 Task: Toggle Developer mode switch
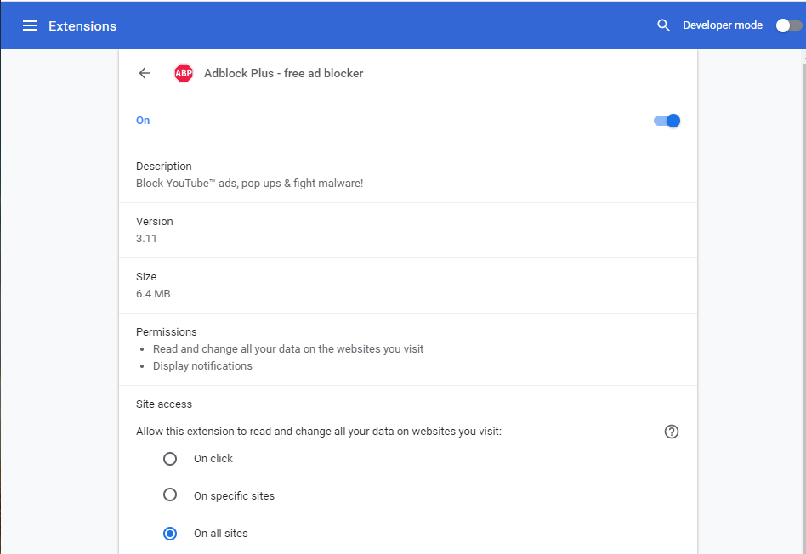[x=788, y=25]
